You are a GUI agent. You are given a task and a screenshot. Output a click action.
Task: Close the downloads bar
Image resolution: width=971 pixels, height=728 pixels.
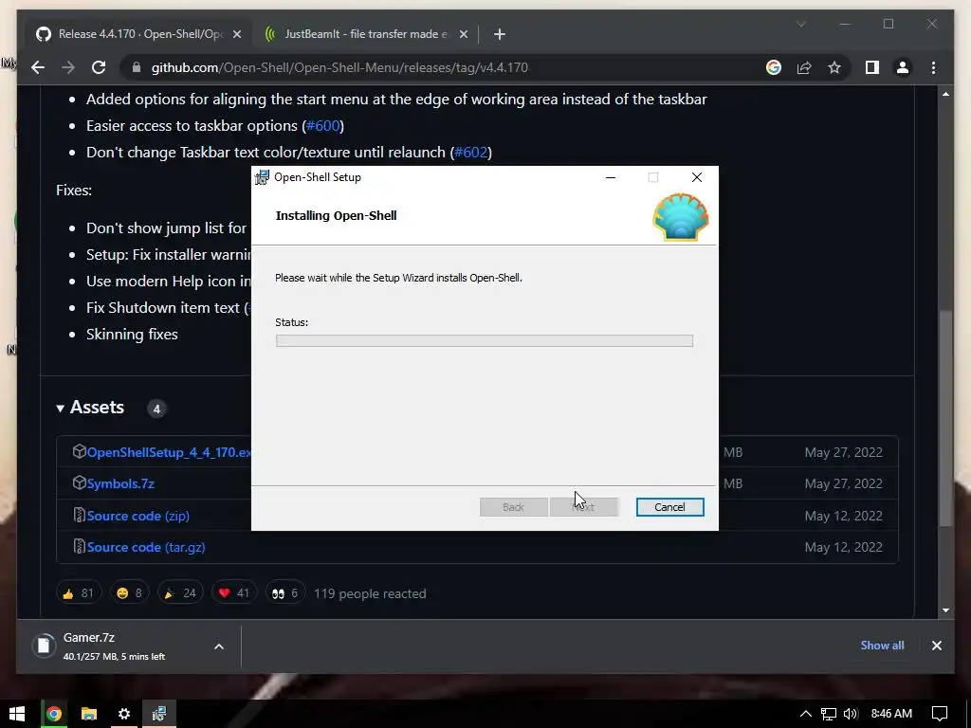(936, 646)
